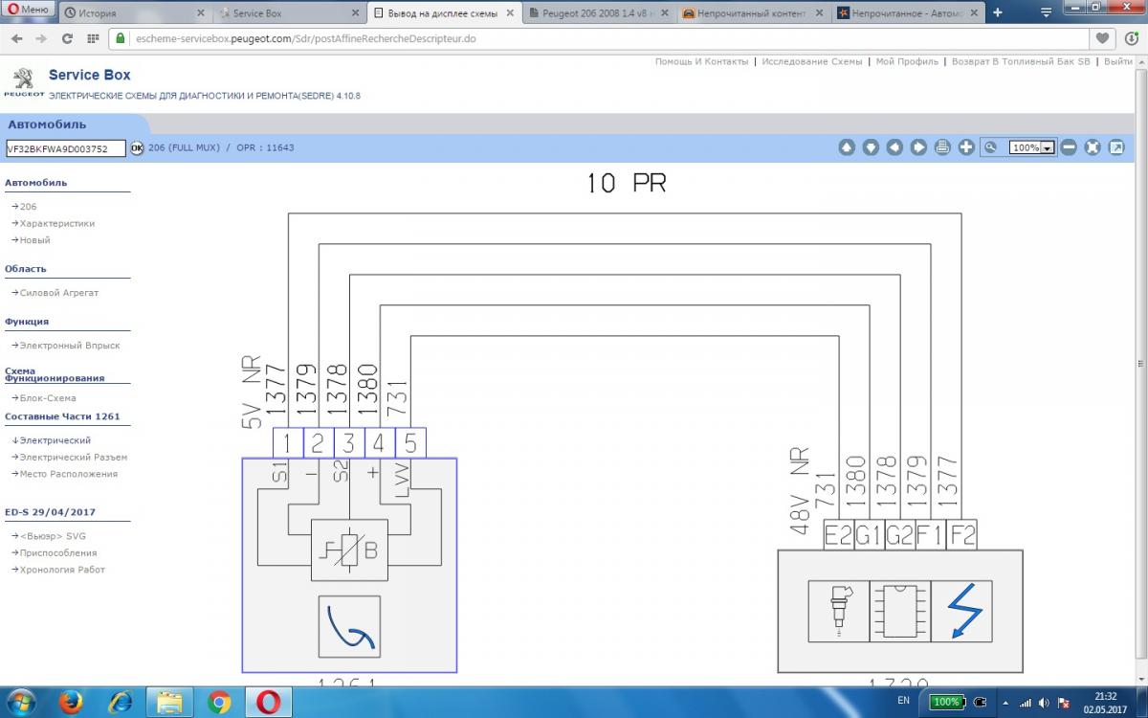Viewport: 1148px width, 718px height.
Task: Open Электронный Впрыск function link
Action: tap(70, 346)
